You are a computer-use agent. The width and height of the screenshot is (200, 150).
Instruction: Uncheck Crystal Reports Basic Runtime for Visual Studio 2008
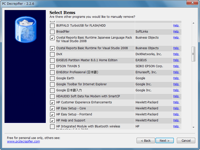click(52, 48)
